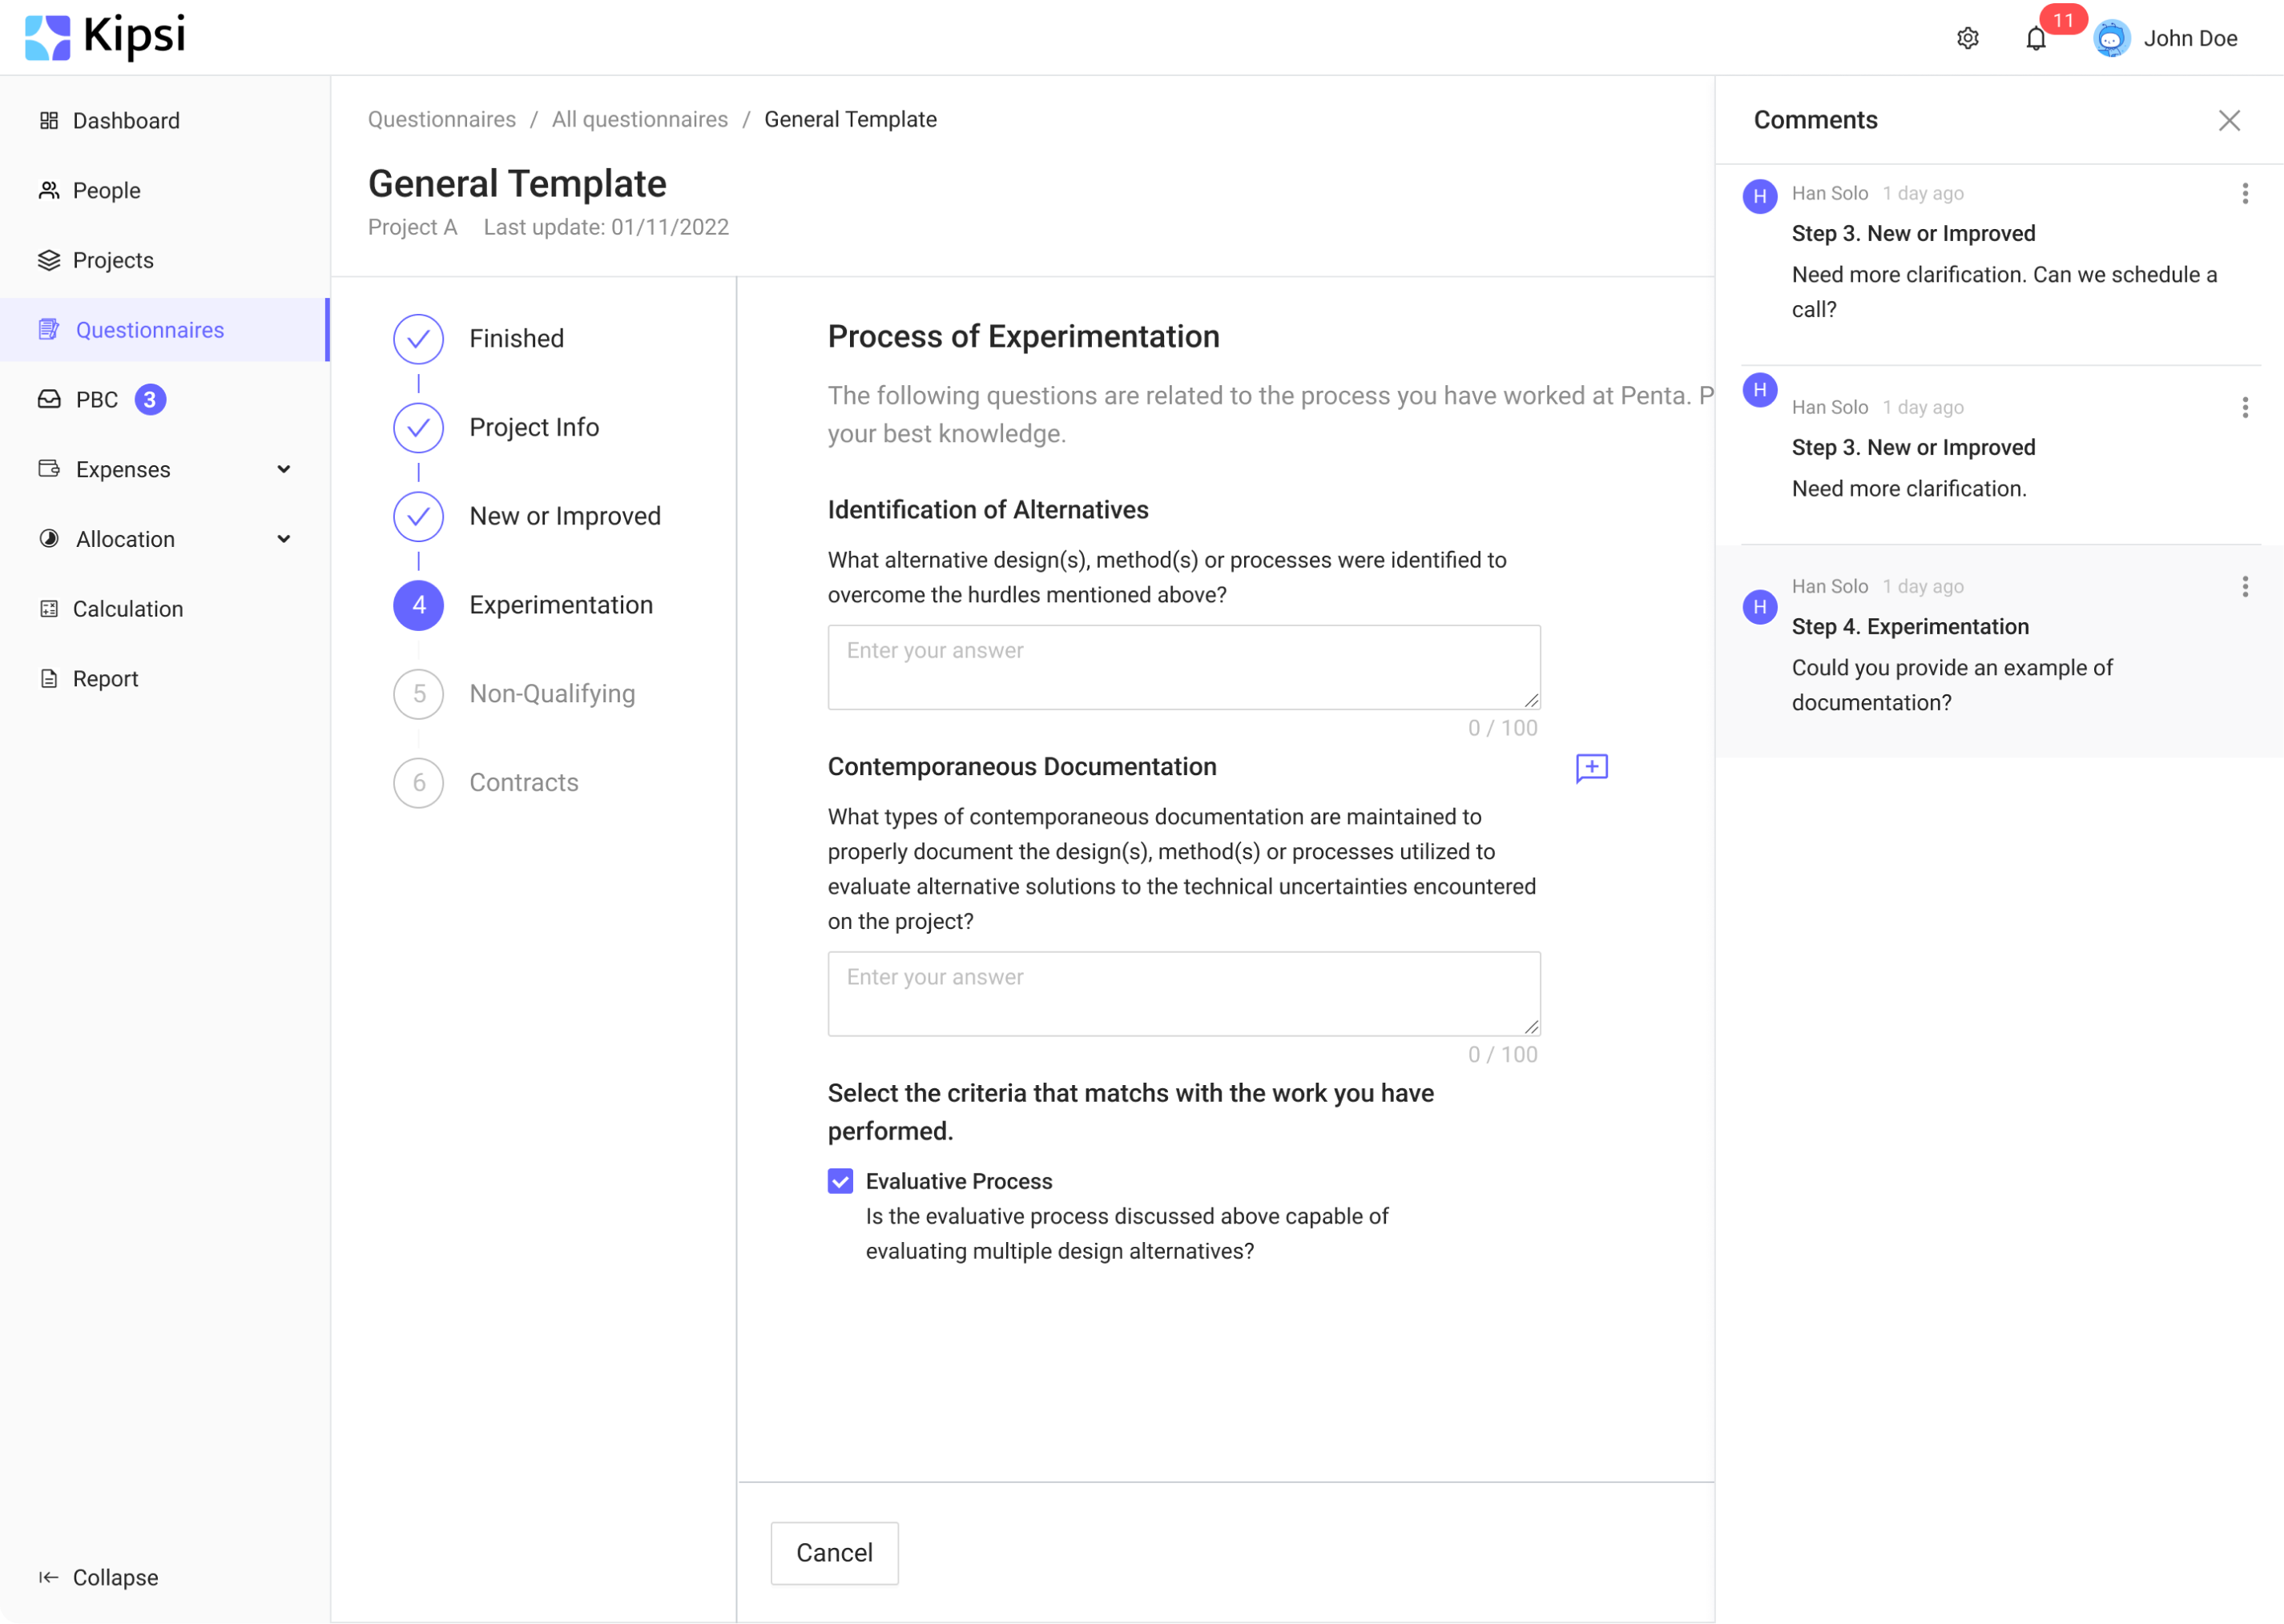
Task: Uncheck the Evaluative Process checkbox
Action: [x=840, y=1181]
